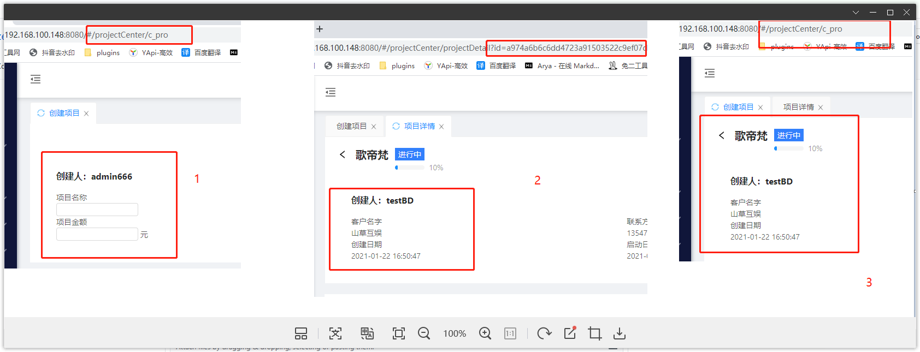Screen dimensions: 920x352
Task: Zoom out with the minus magnifier
Action: coord(424,333)
